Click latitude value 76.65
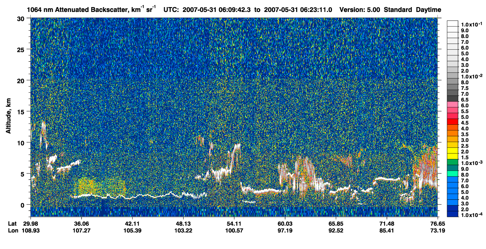This screenshot has height=249, width=486. tap(437, 224)
